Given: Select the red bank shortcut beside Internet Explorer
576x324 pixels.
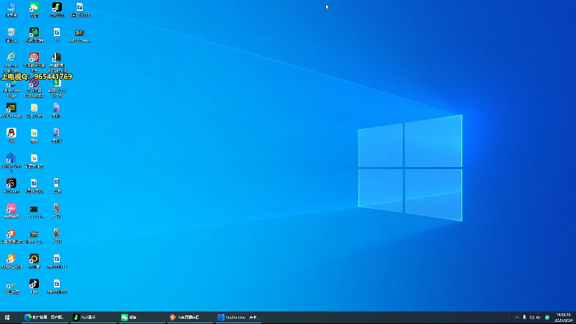Looking at the screenshot, I should click(x=34, y=61).
